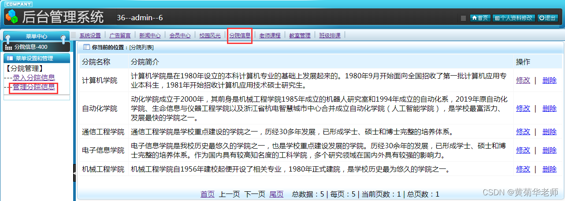Open the 分院信息 menu

240,36
